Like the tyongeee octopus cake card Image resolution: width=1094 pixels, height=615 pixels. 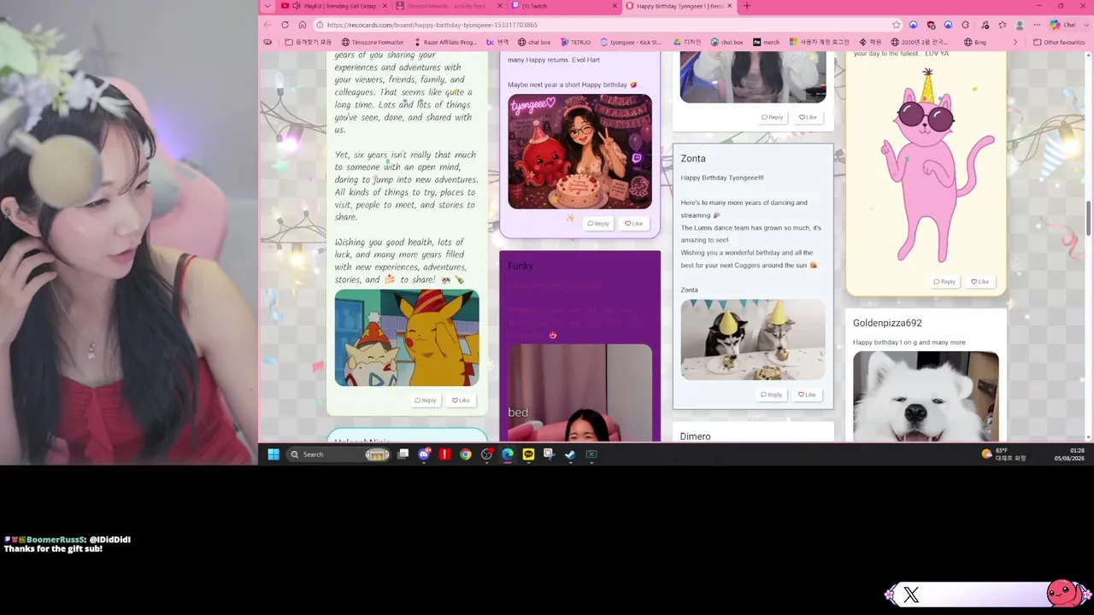click(x=633, y=224)
